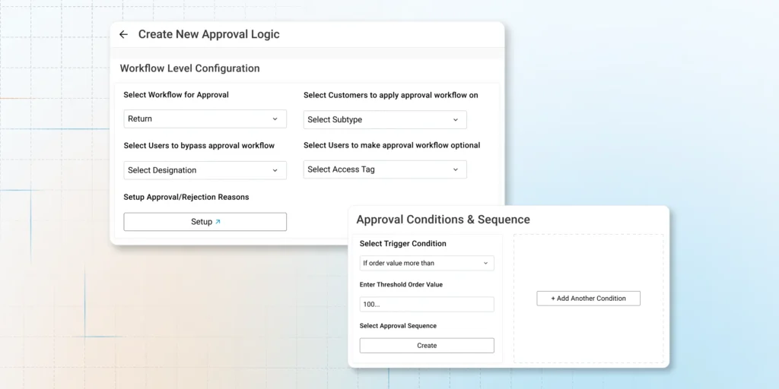
Task: Click the Create approval sequence button
Action: pos(427,346)
